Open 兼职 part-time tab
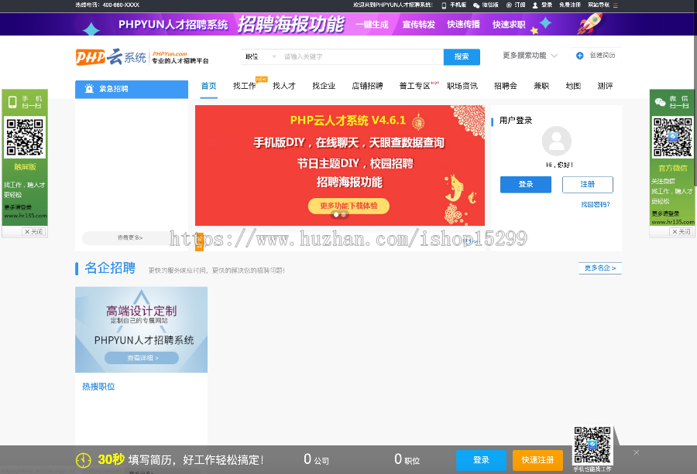 point(541,86)
